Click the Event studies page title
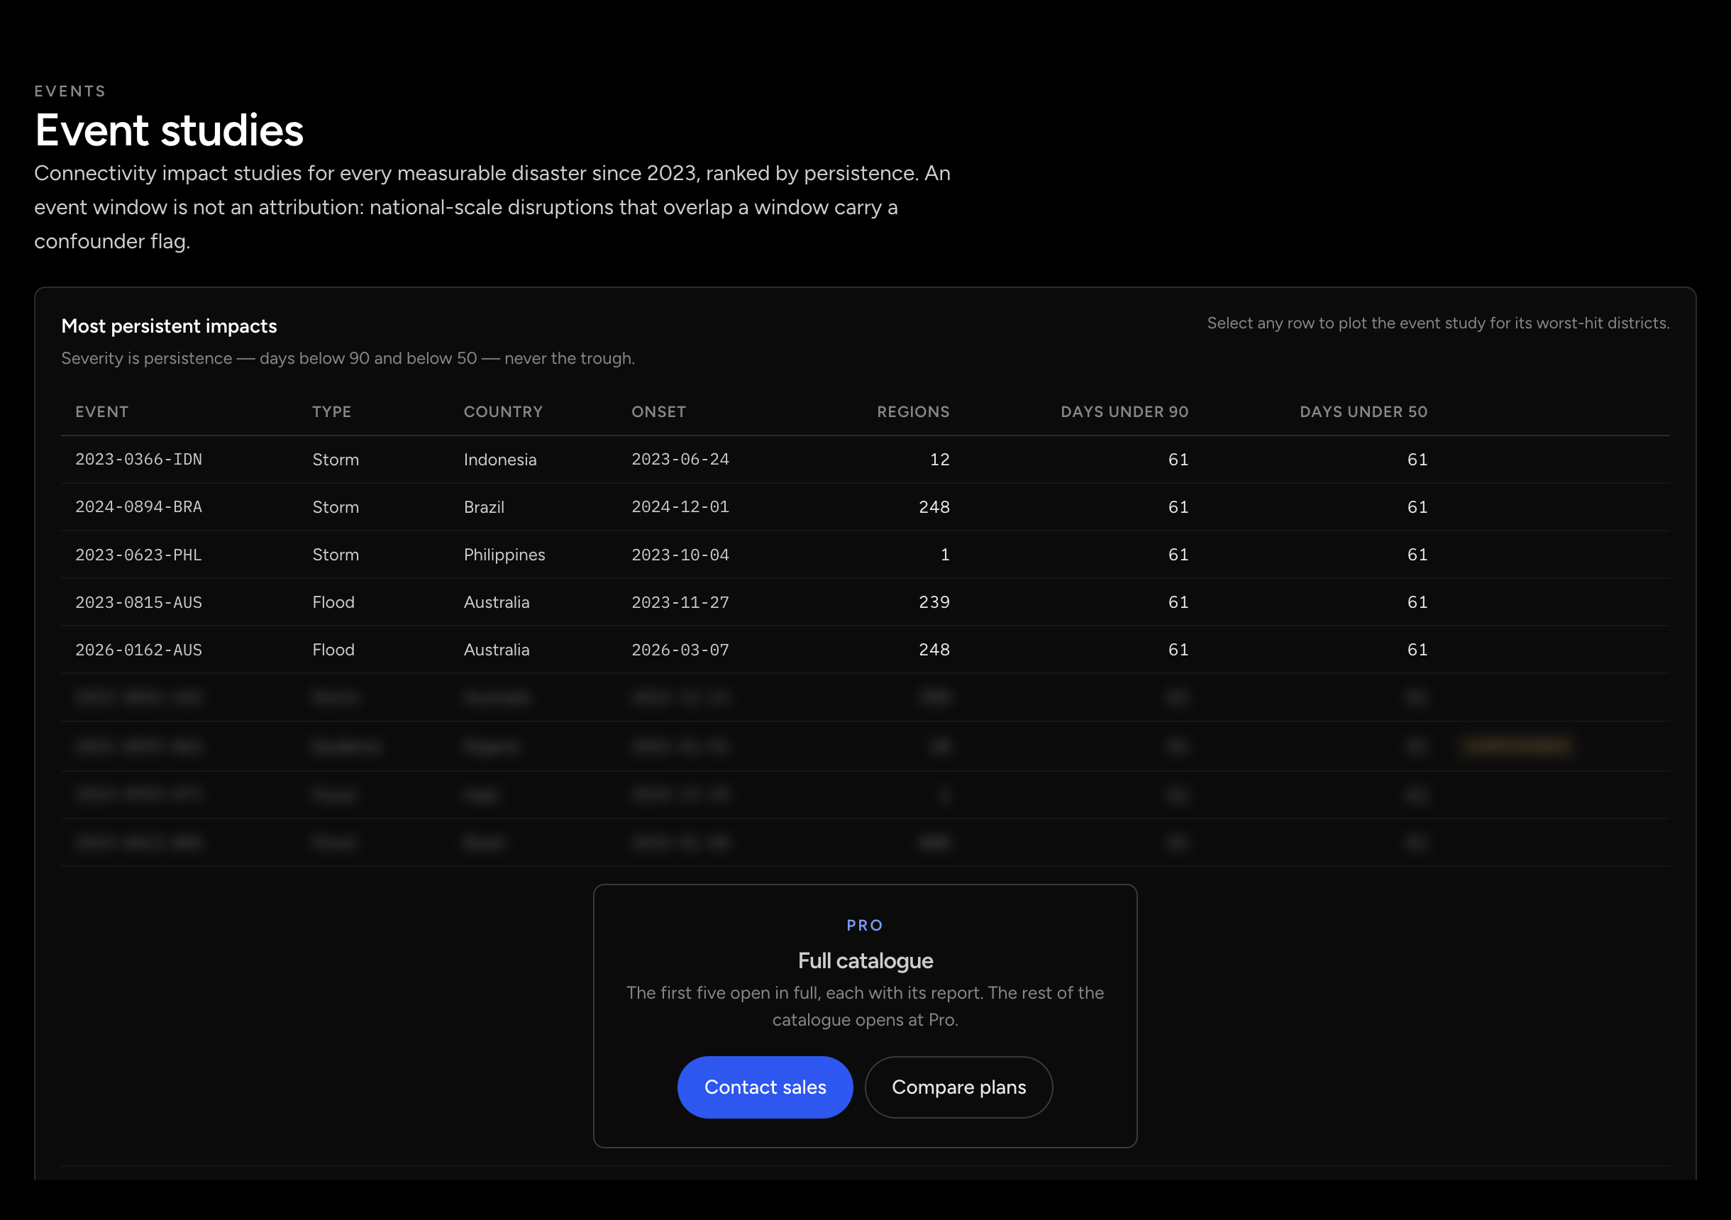Image resolution: width=1731 pixels, height=1220 pixels. pos(169,130)
